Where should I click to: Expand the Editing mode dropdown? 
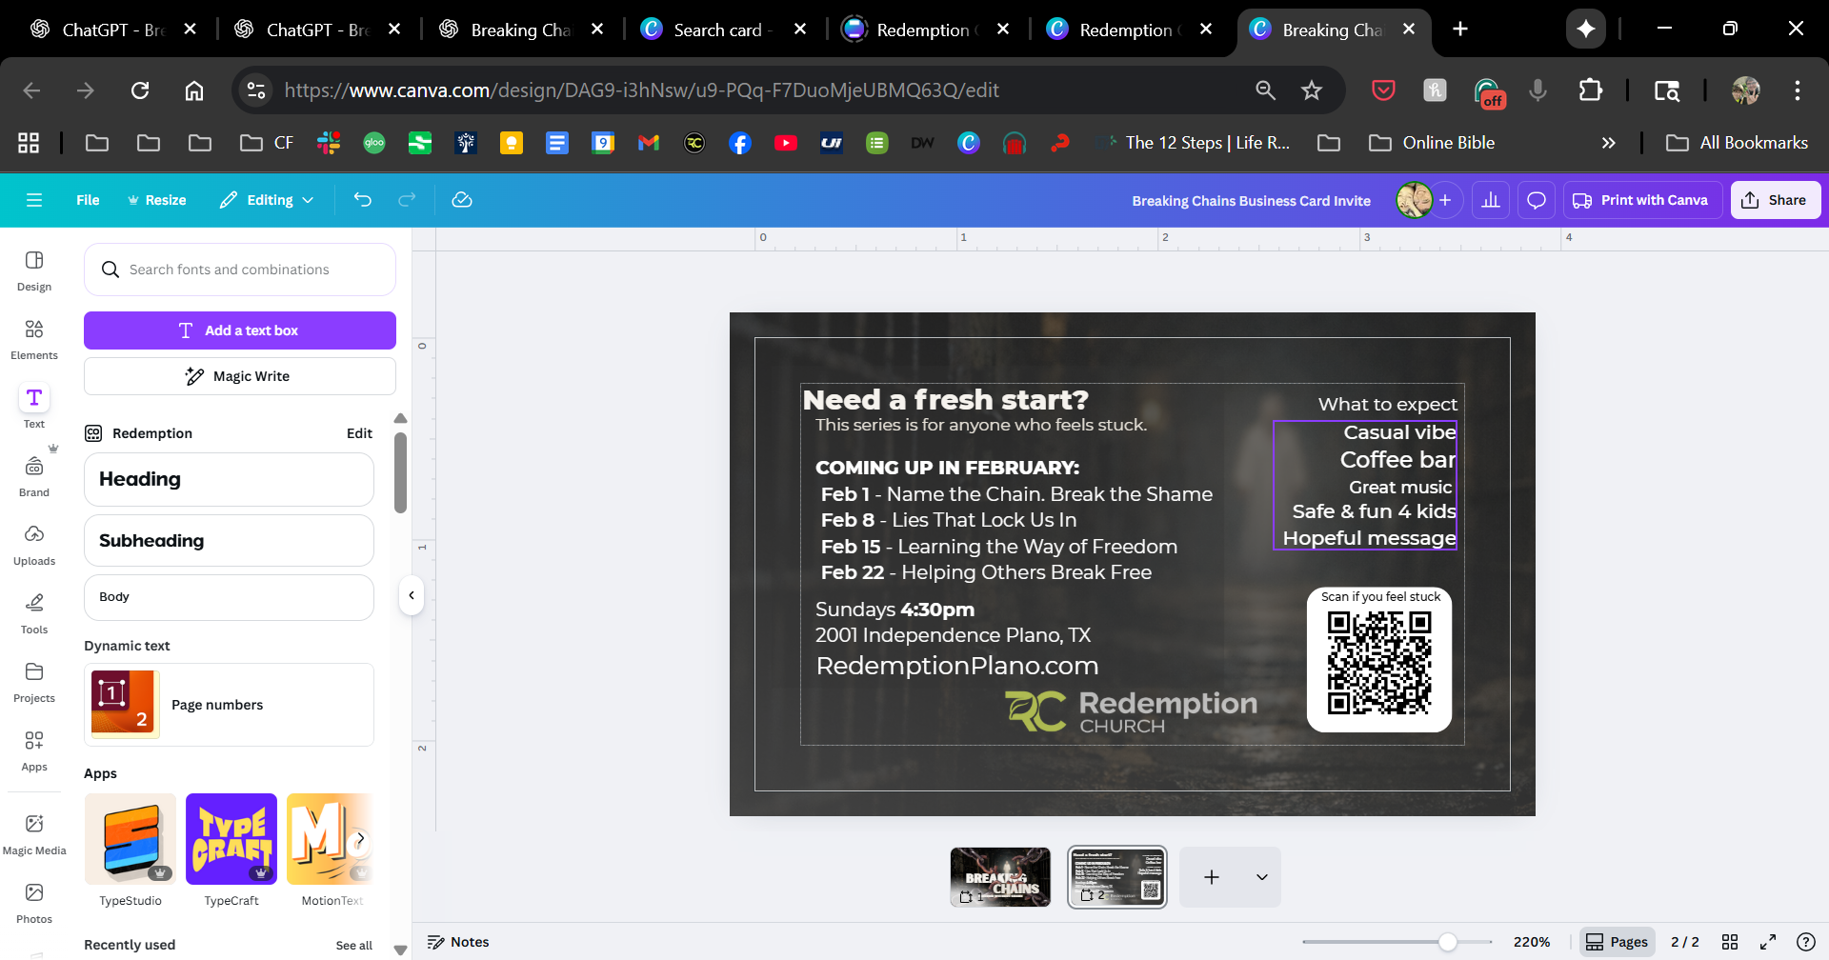[x=268, y=200]
